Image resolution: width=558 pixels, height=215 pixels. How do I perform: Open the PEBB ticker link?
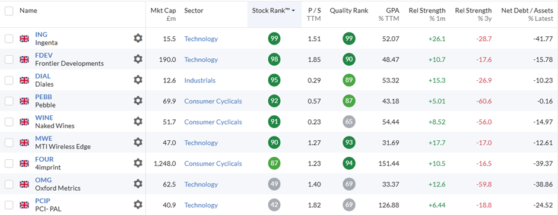43,97
